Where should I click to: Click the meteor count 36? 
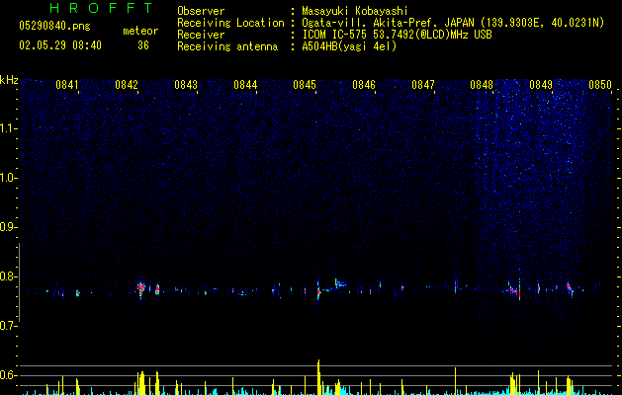point(143,45)
